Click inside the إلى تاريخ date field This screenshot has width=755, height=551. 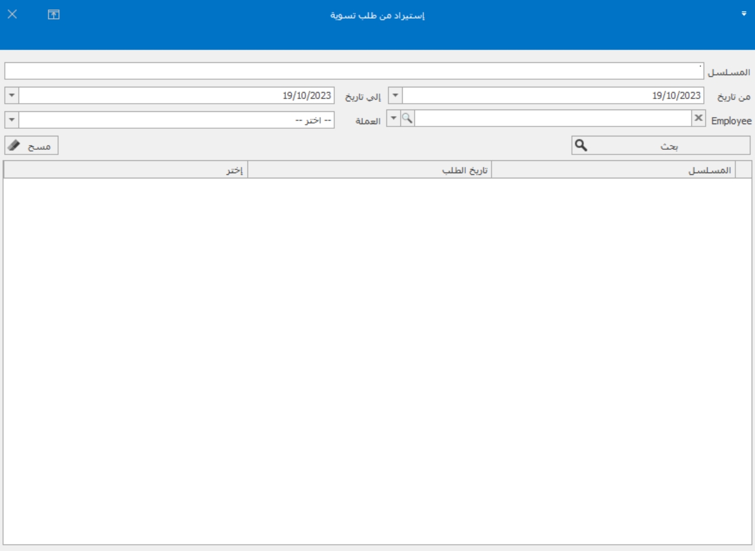[x=176, y=96]
